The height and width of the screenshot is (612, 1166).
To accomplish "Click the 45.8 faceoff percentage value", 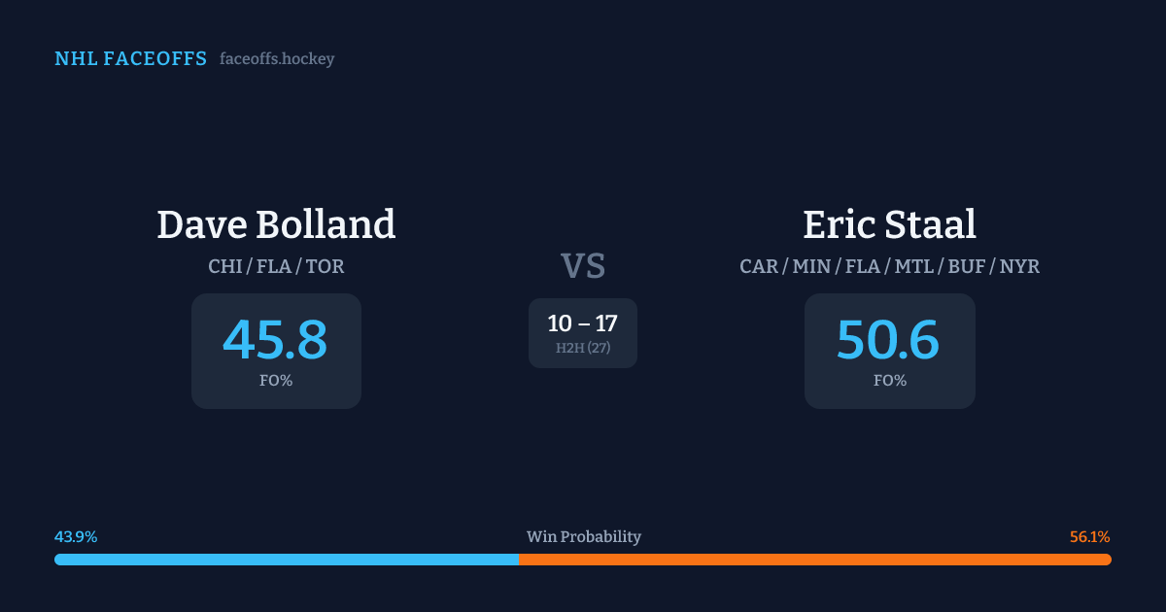I will click(276, 339).
